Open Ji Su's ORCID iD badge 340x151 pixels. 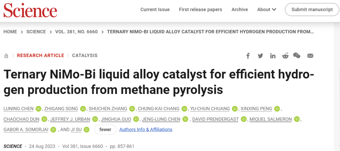point(87,130)
